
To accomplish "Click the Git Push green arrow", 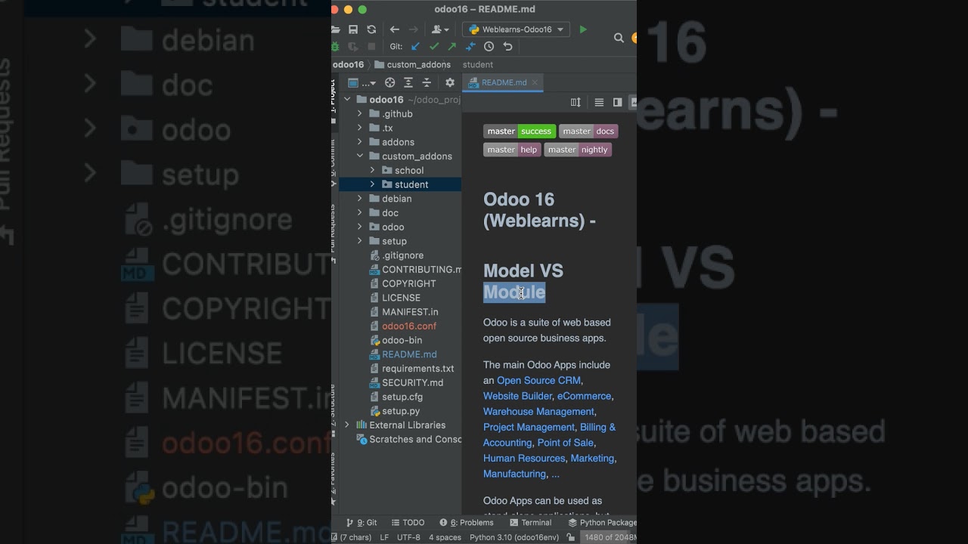I will [x=451, y=46].
